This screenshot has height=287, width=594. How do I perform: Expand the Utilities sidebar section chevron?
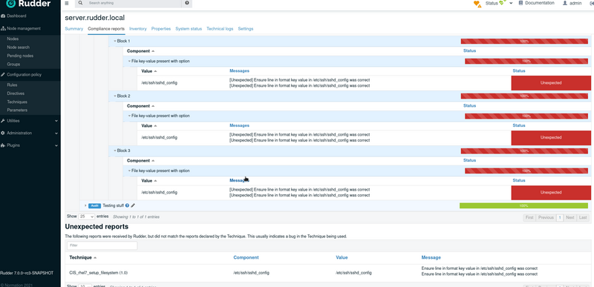56,121
